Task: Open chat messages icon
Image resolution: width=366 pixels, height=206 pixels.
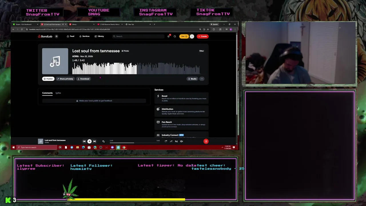Action: click(175, 36)
